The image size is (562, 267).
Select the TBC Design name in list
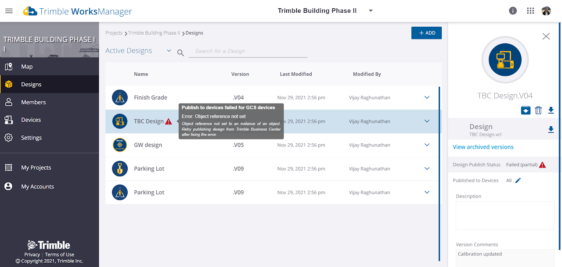click(149, 121)
